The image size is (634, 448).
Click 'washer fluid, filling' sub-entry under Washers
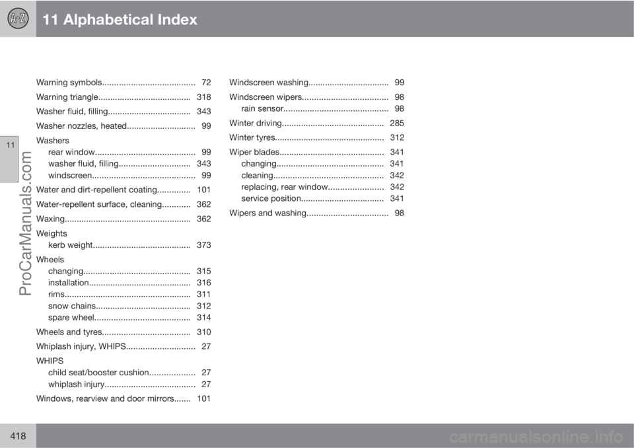129,163
